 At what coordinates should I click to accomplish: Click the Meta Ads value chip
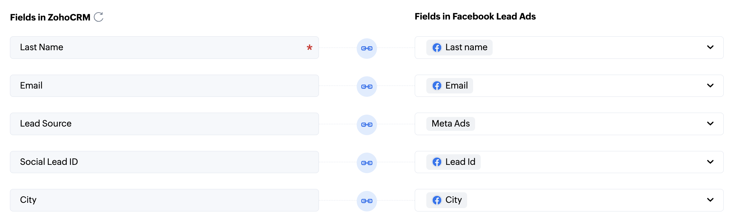[451, 124]
